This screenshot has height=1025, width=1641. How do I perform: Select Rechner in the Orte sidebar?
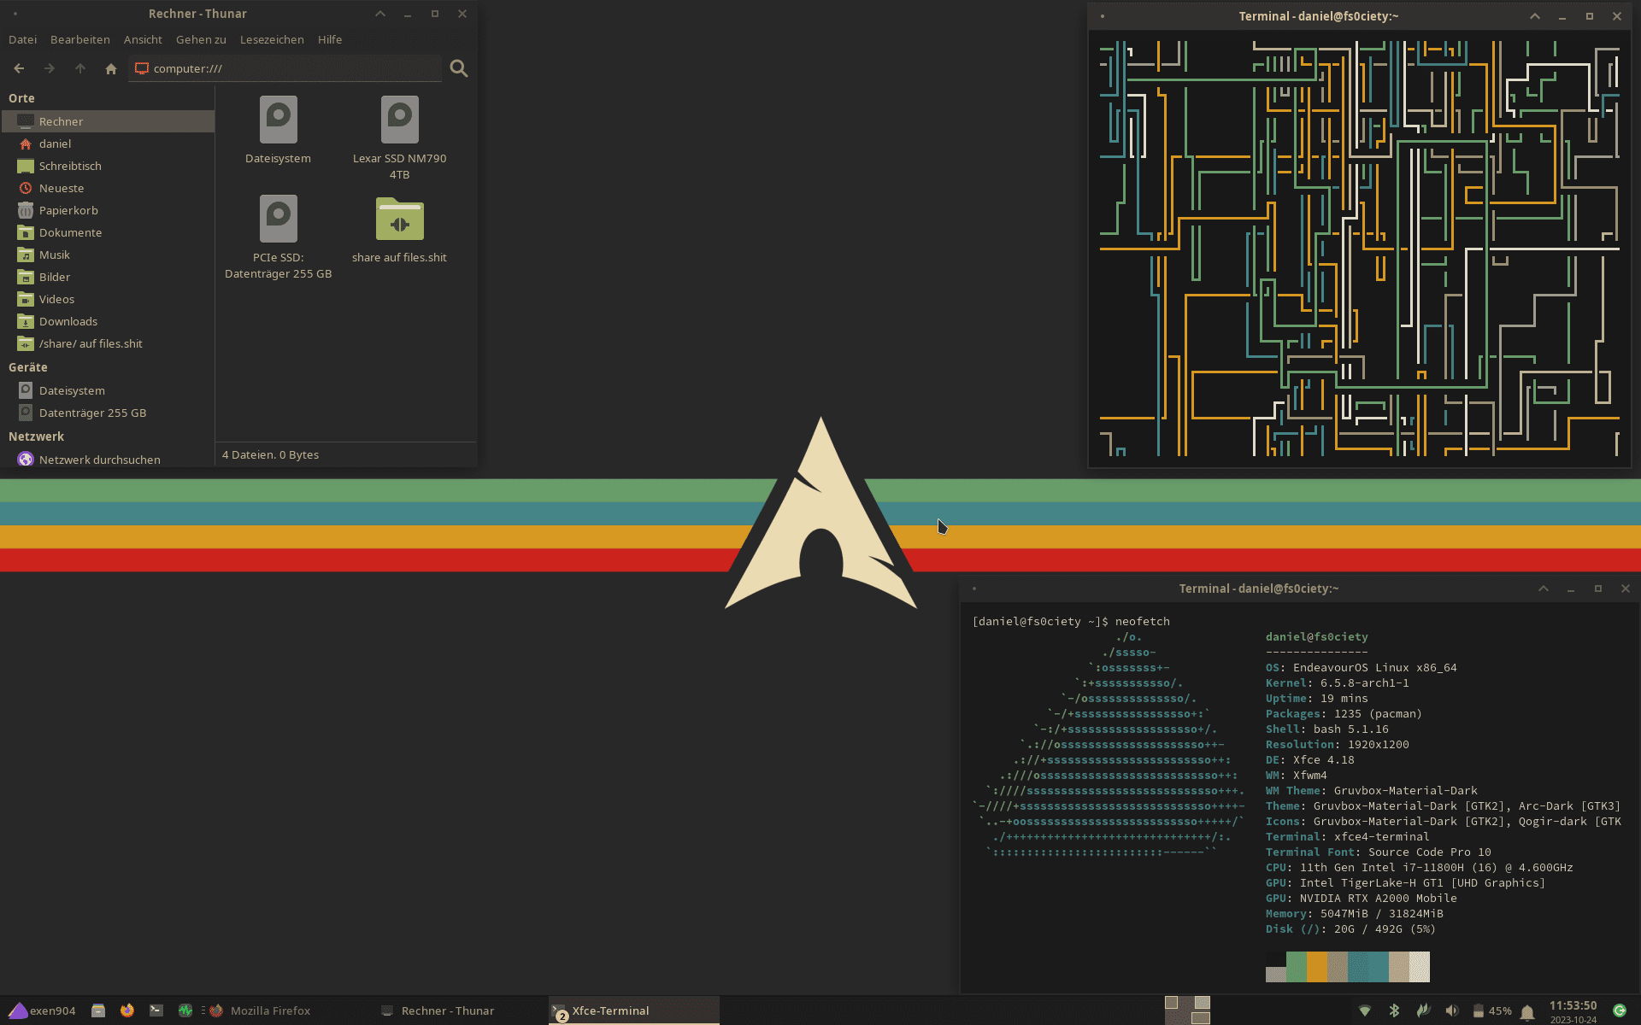click(x=108, y=121)
